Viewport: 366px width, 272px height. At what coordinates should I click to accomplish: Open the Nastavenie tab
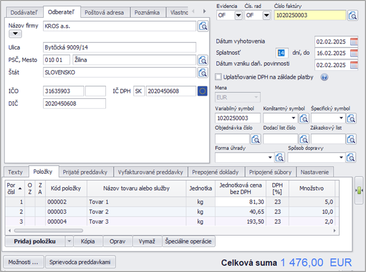pos(314,172)
